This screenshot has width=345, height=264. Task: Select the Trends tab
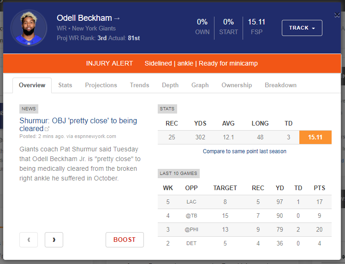pos(139,85)
